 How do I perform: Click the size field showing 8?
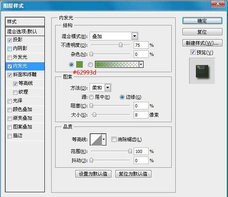(x=141, y=115)
